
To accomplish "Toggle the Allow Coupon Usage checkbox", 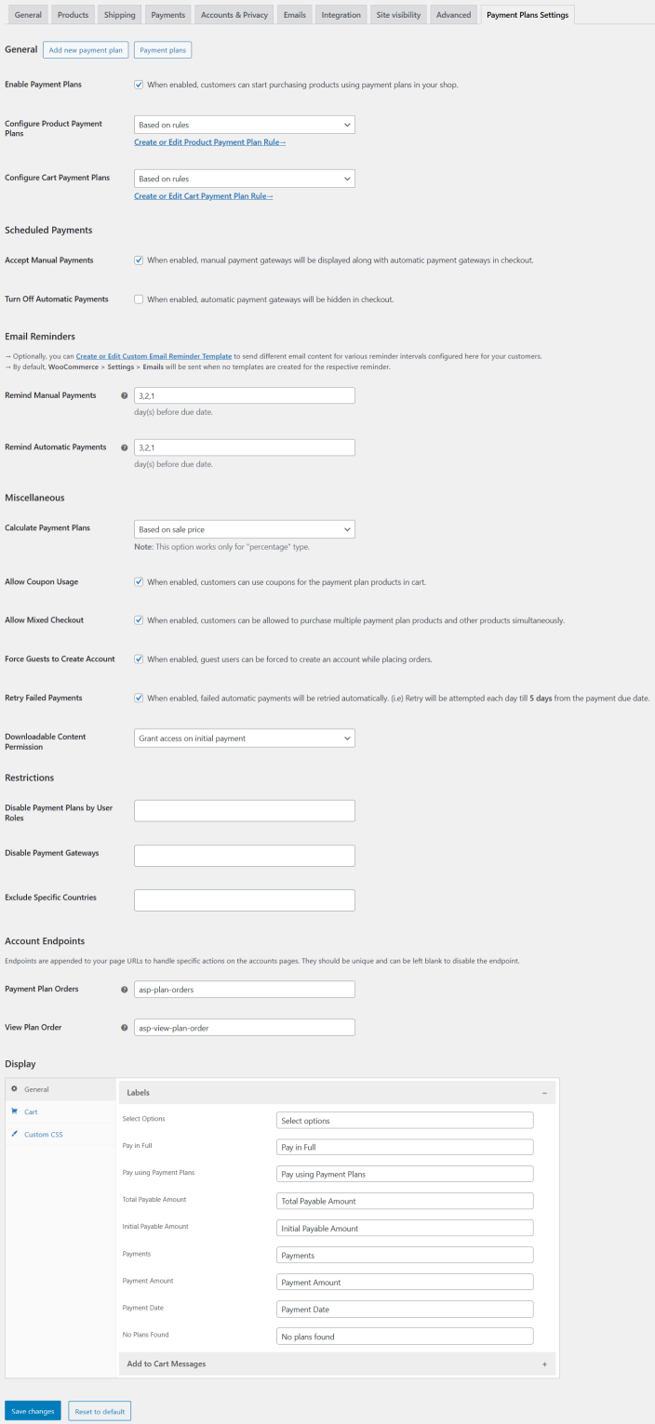I will [x=139, y=582].
